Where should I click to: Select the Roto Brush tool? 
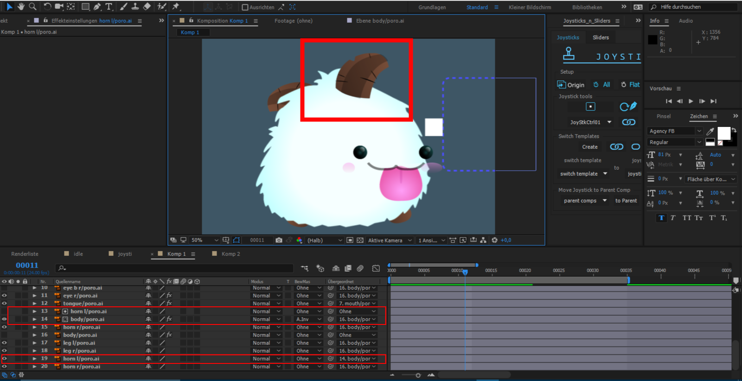[x=161, y=6]
